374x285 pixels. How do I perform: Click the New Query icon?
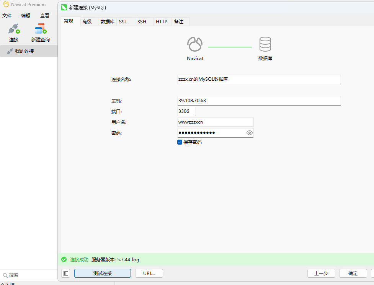[x=41, y=29]
